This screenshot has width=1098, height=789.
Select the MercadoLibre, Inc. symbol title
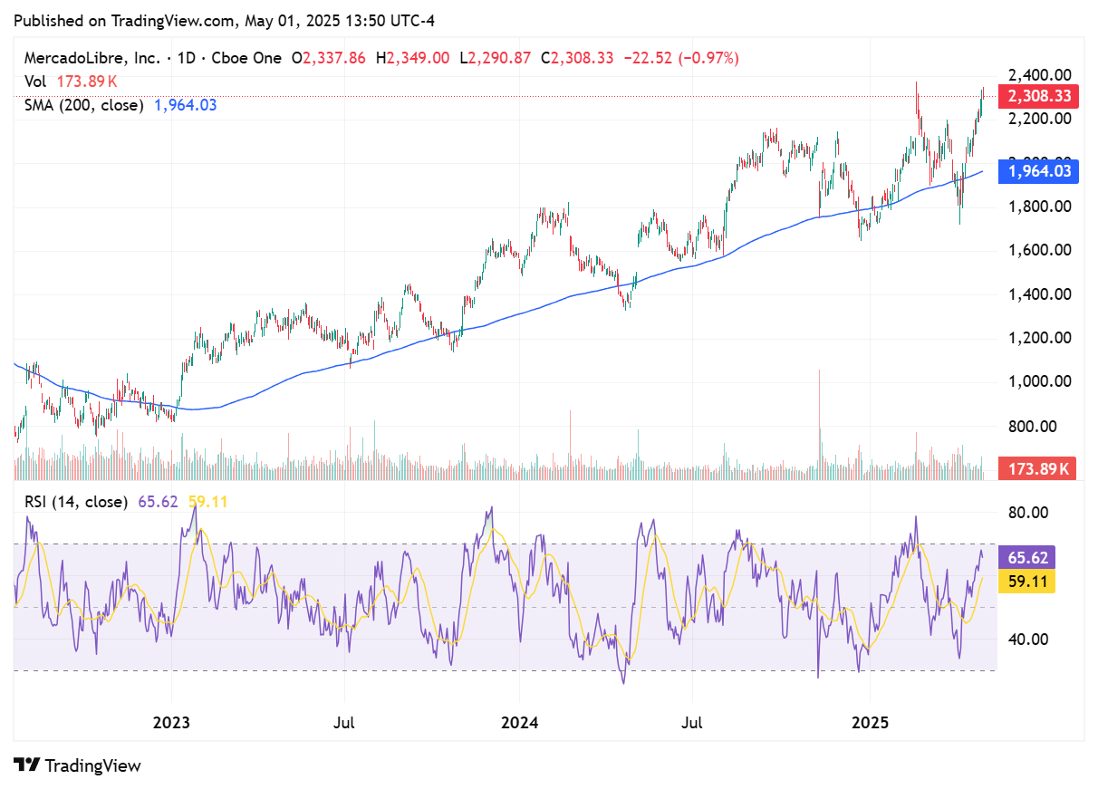[x=93, y=58]
